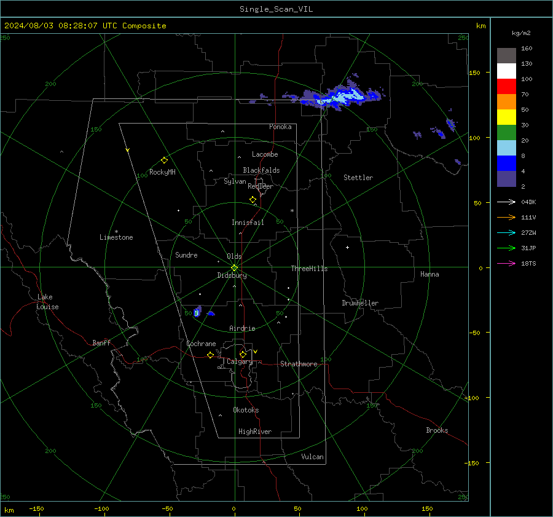The width and height of the screenshot is (553, 517).
Task: Select the blue 8 legend color
Action: pyautogui.click(x=506, y=164)
